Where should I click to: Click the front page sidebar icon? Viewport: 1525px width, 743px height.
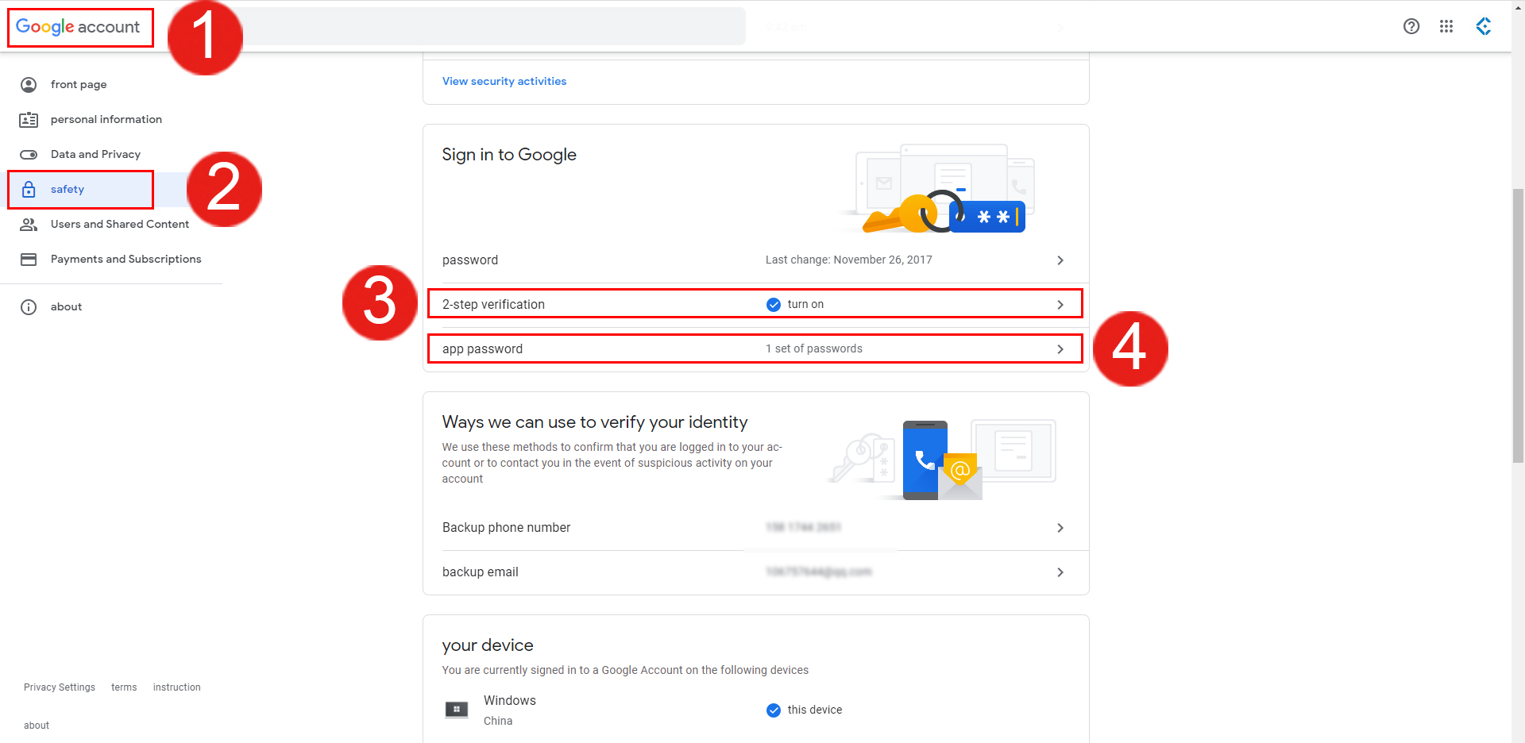tap(29, 85)
